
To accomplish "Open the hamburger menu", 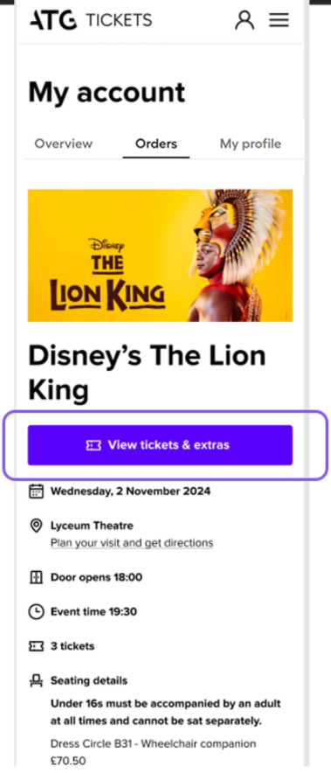I will (x=279, y=20).
